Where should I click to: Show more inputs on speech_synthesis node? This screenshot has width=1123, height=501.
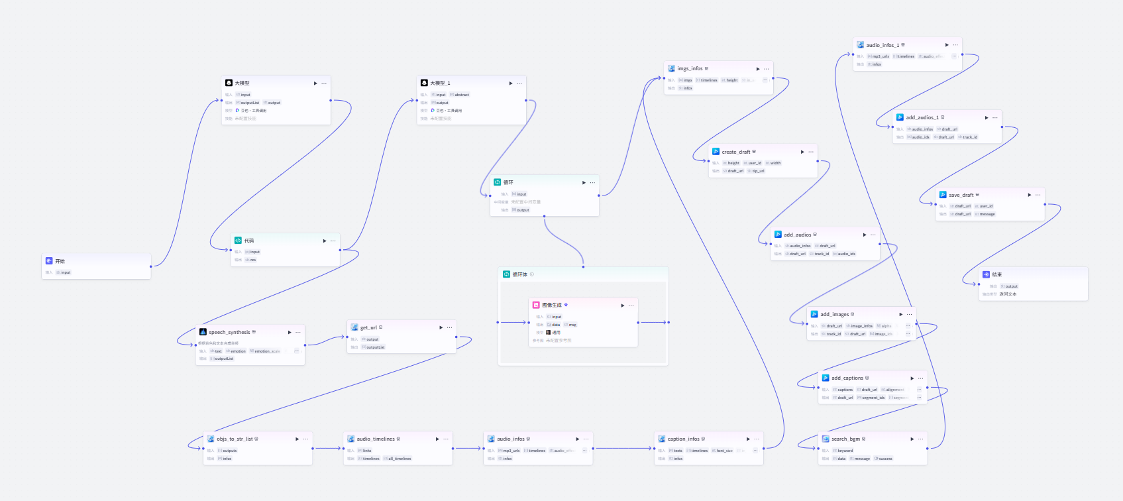tap(296, 351)
